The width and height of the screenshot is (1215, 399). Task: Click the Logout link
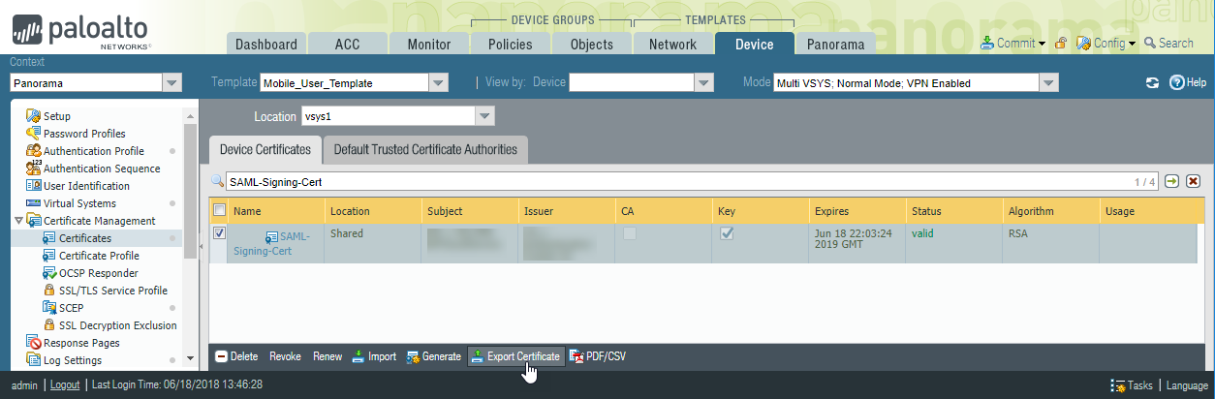[x=65, y=384]
